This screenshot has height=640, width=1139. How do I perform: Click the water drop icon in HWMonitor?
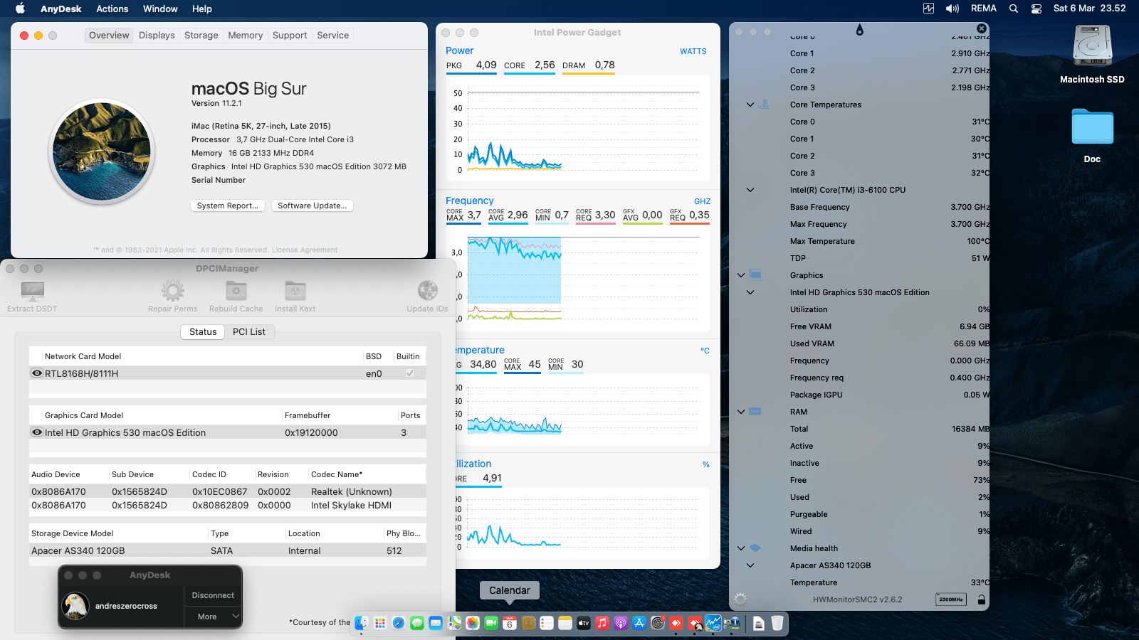[x=859, y=30]
